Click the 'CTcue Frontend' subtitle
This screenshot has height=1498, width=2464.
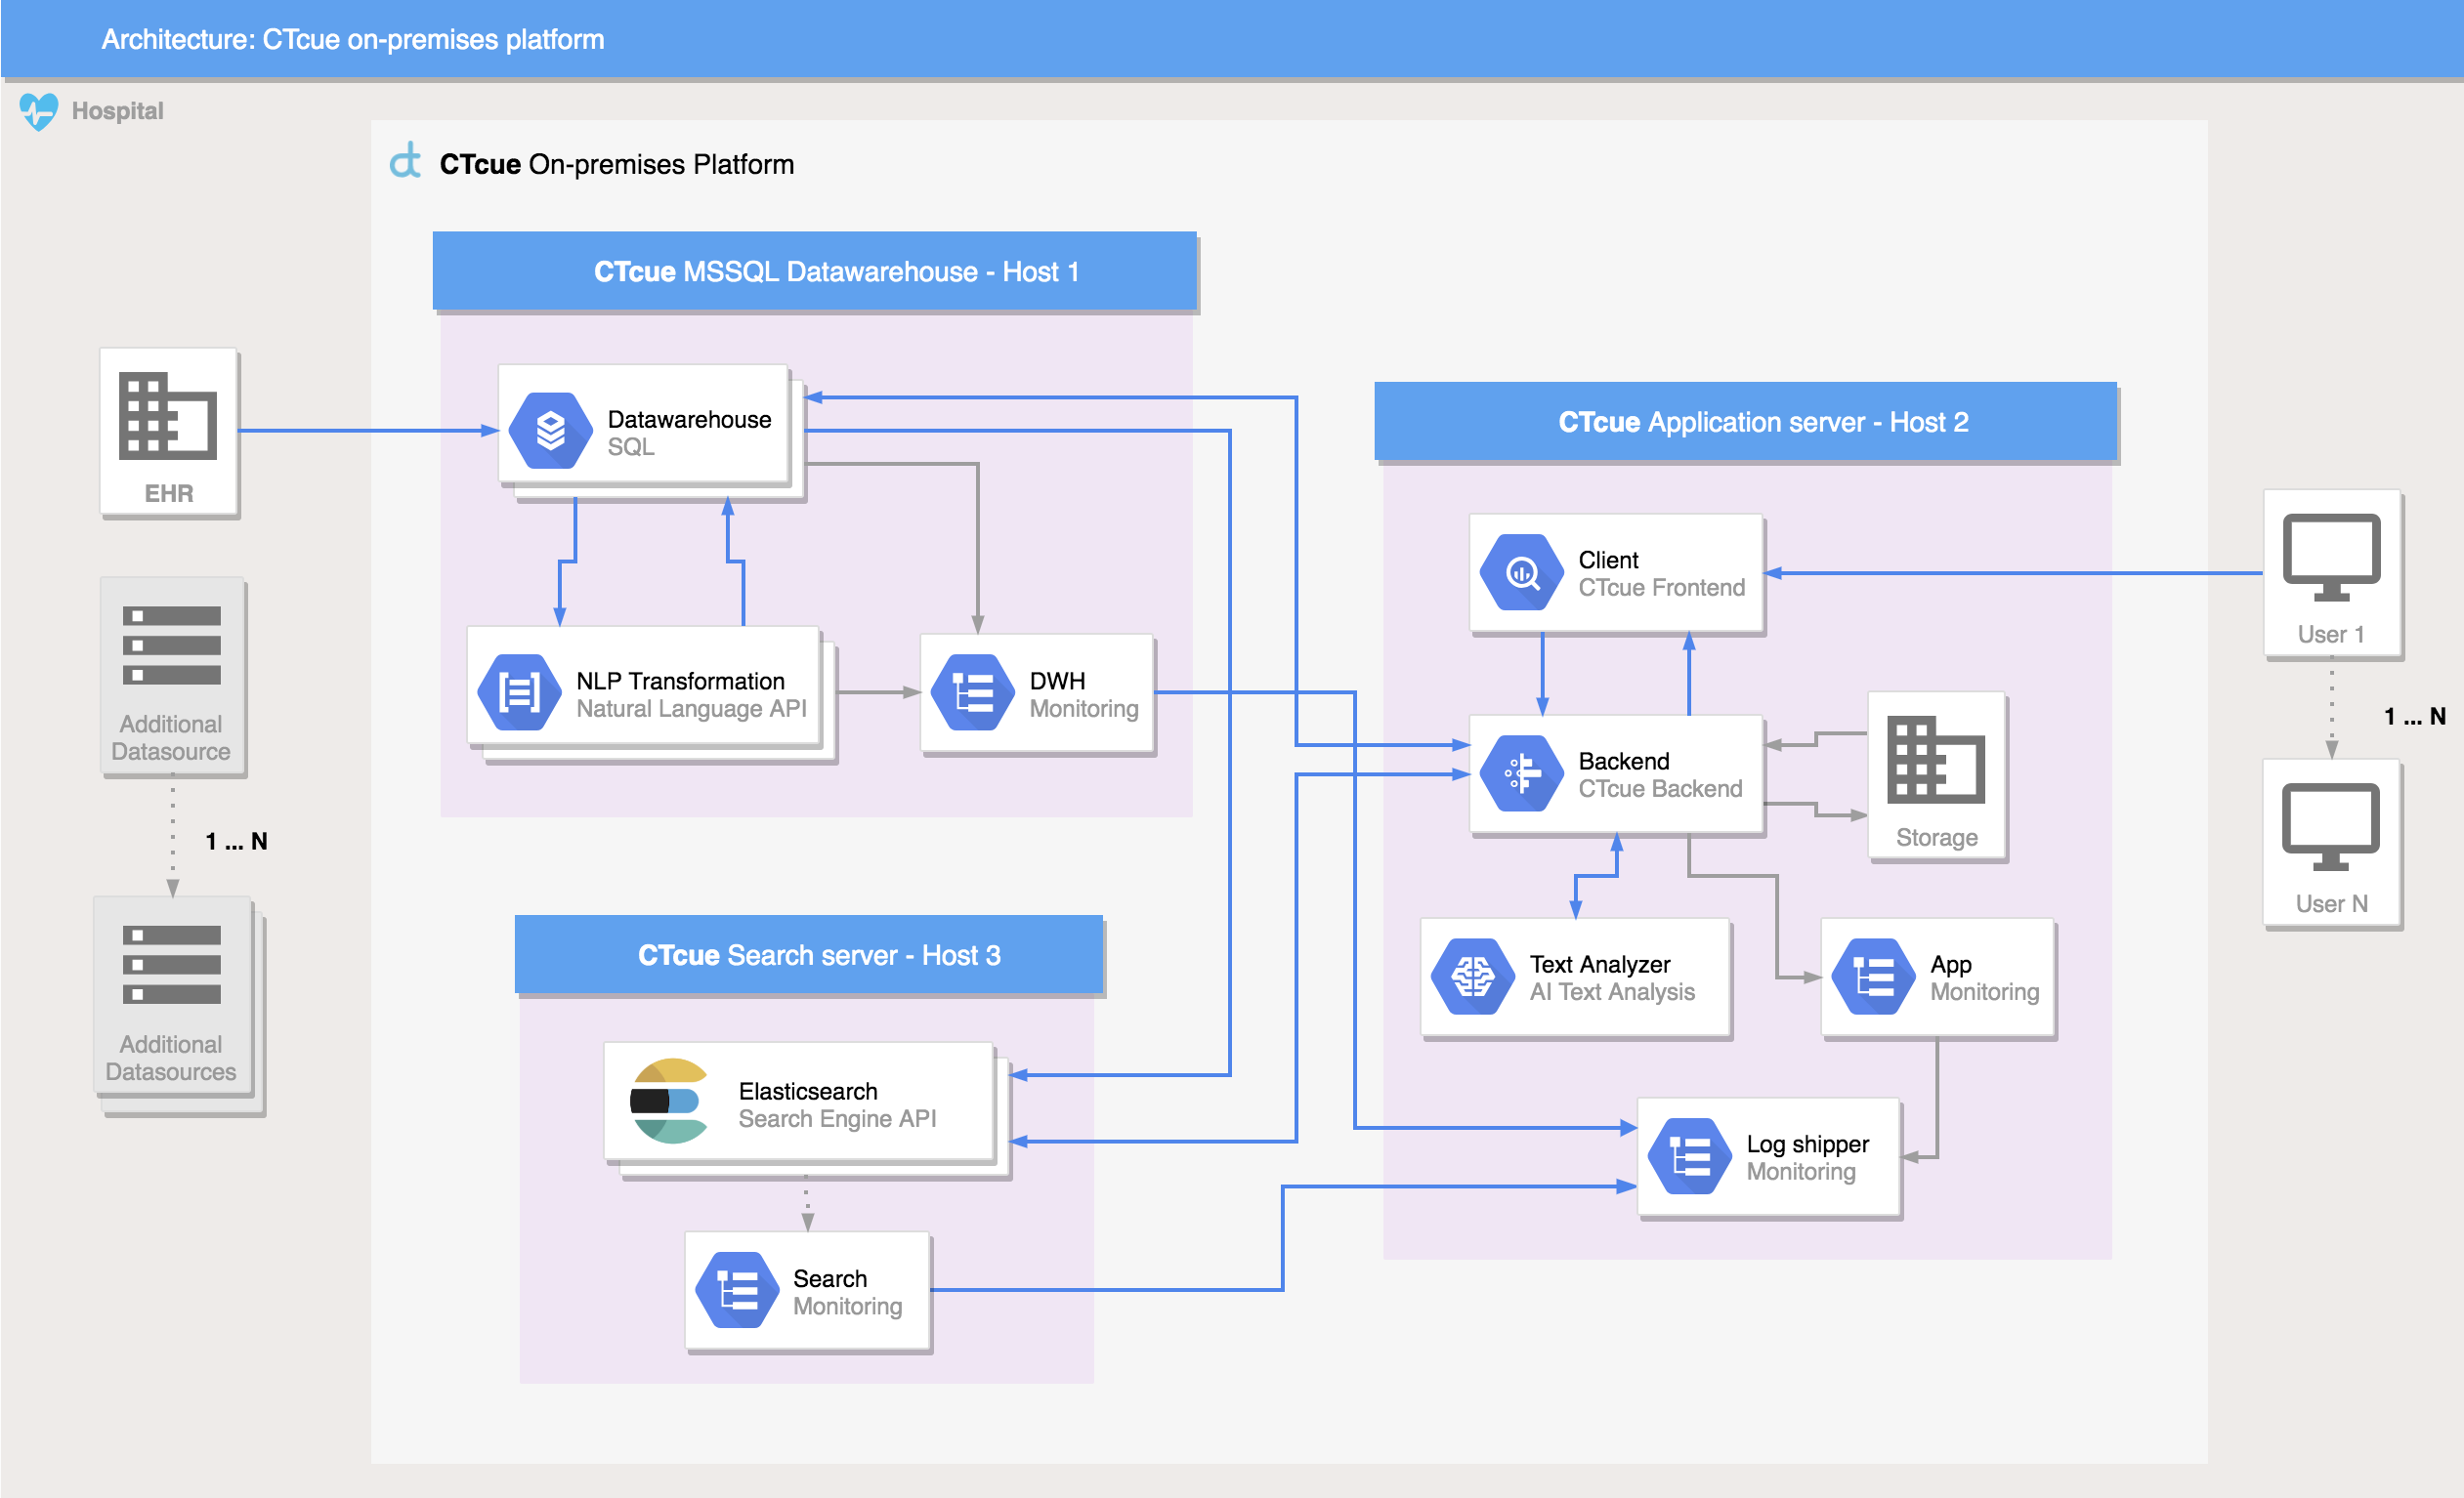(1662, 588)
